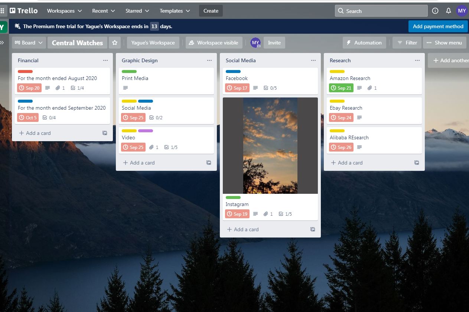Screen dimensions: 469x312
Task: Click the Invite button
Action: click(274, 43)
